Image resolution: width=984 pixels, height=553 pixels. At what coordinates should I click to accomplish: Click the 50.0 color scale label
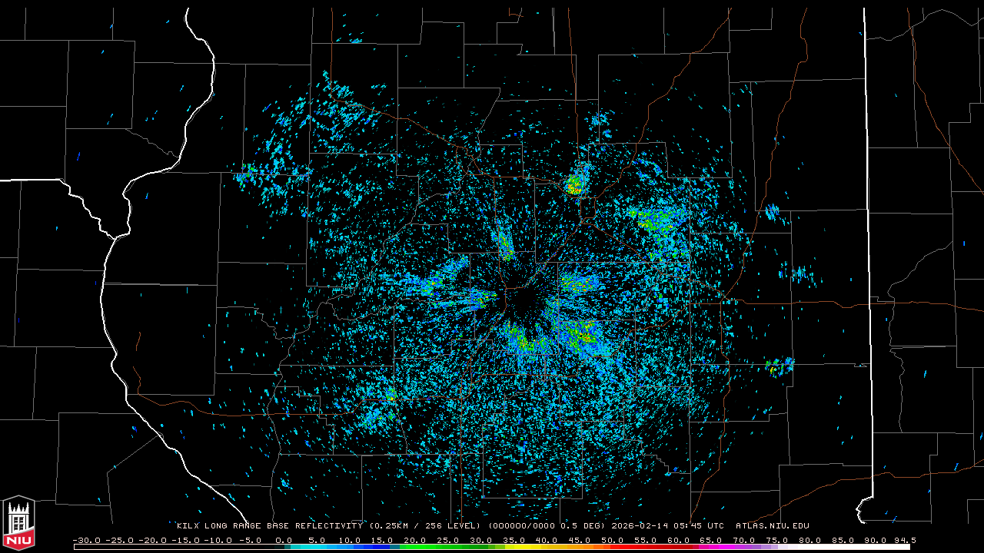(612, 540)
